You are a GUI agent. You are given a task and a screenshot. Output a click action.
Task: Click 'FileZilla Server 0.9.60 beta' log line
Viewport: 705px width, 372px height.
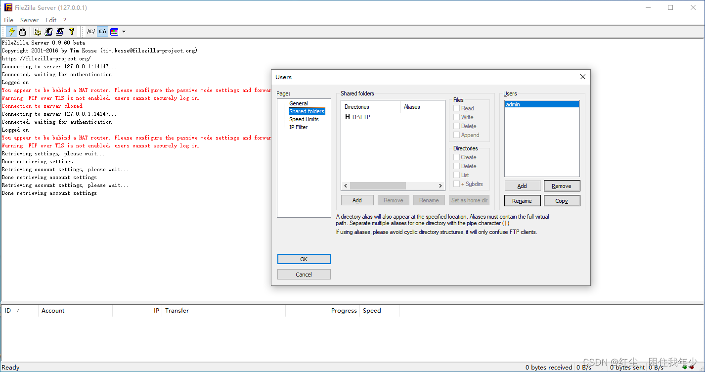click(43, 43)
